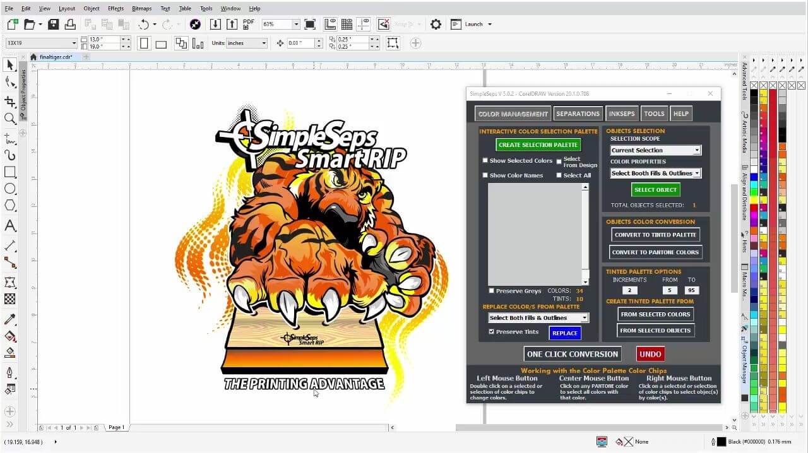Select the Text tool

pos(10,225)
